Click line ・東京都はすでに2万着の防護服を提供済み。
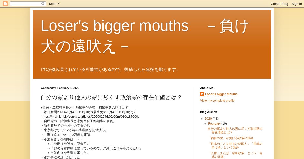 click(x=74, y=130)
